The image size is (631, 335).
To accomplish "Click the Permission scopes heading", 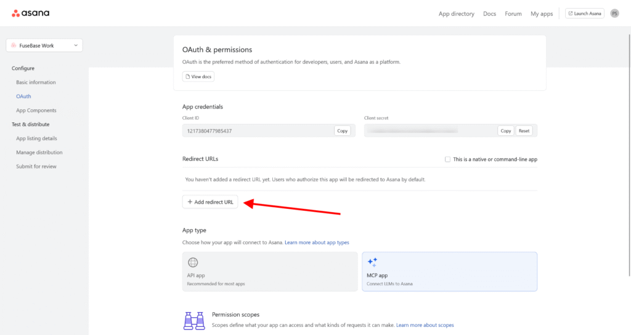I will 235,315.
